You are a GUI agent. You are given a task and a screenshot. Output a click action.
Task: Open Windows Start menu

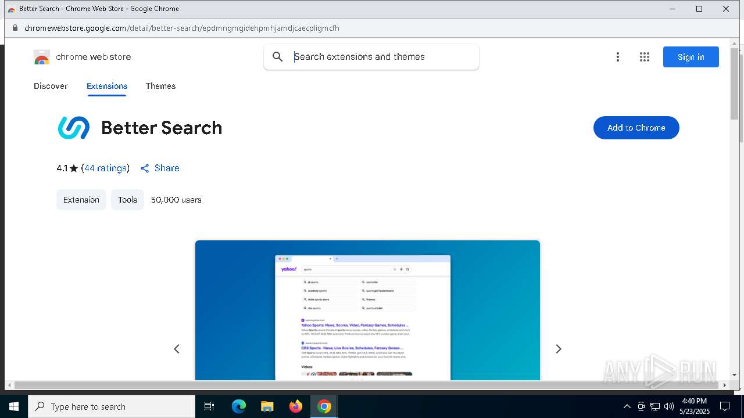tap(14, 406)
